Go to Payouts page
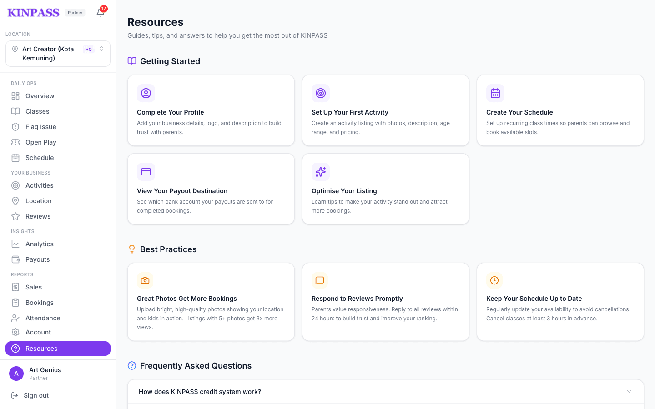Viewport: 655px width, 409px height. point(58,259)
